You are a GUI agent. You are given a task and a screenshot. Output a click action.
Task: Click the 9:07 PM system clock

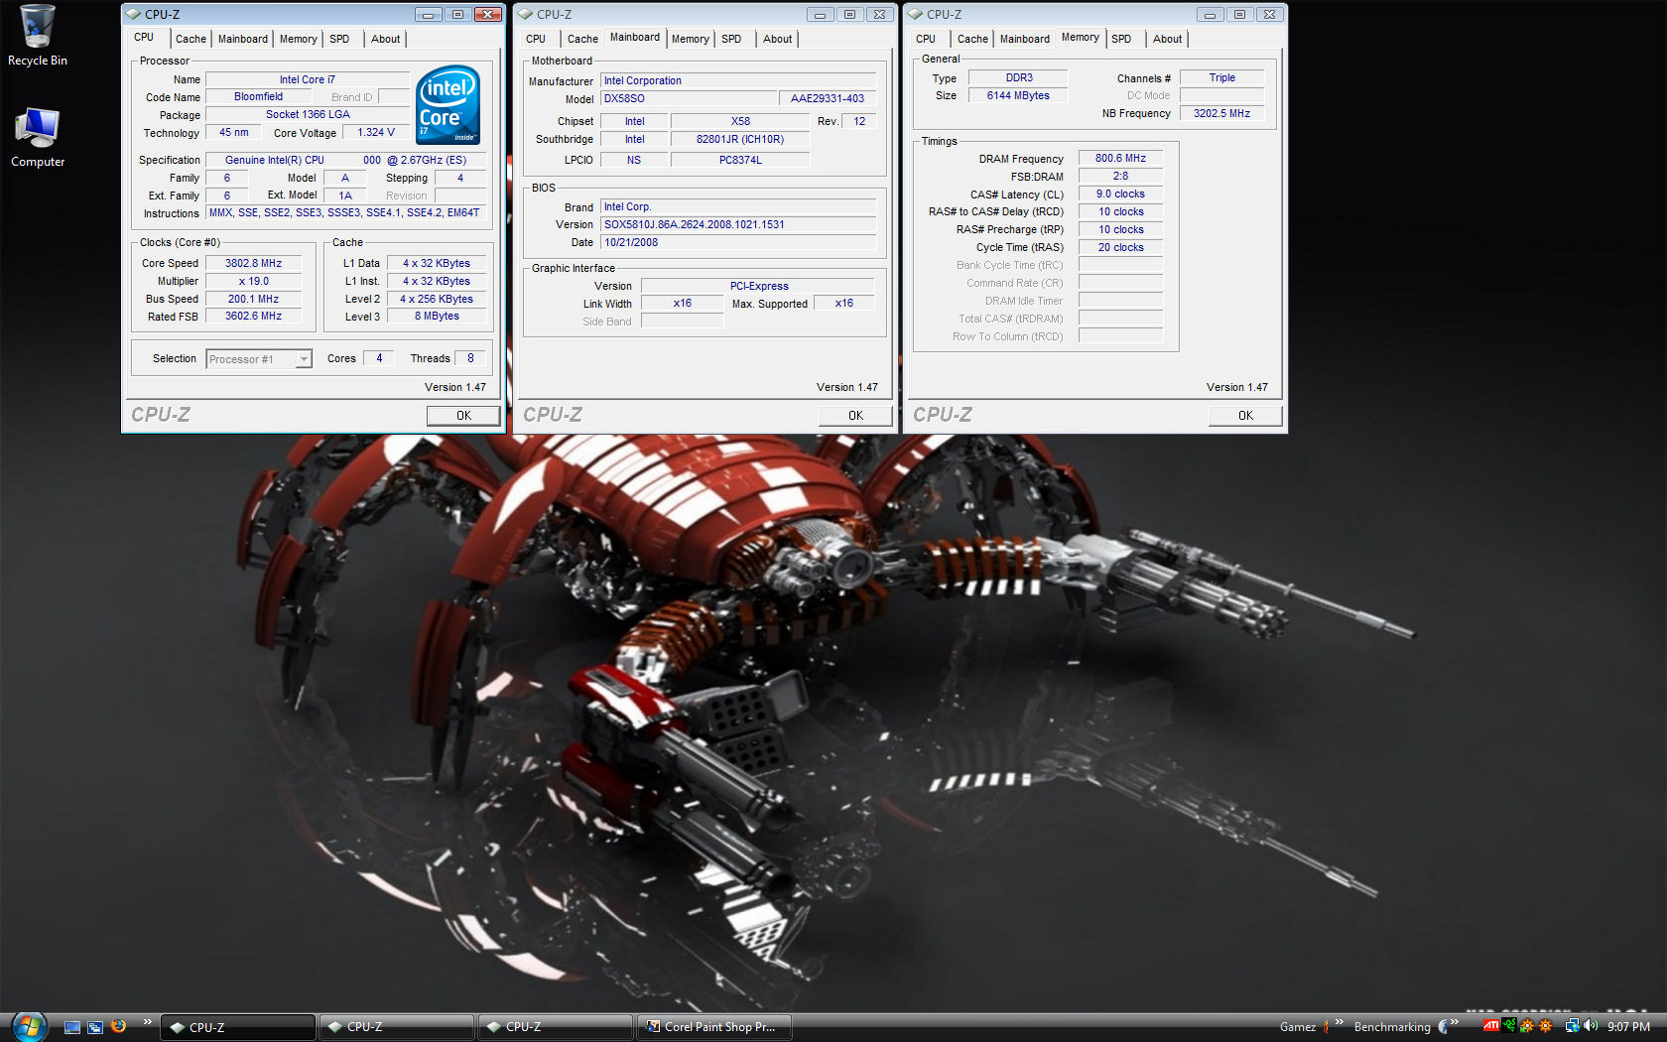click(1628, 1027)
